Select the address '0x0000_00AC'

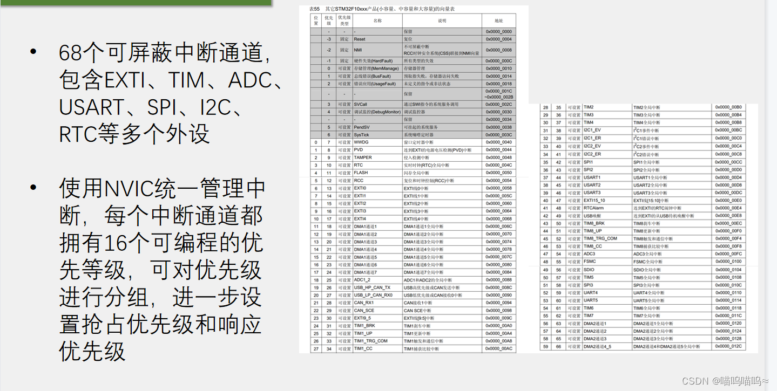click(x=498, y=349)
